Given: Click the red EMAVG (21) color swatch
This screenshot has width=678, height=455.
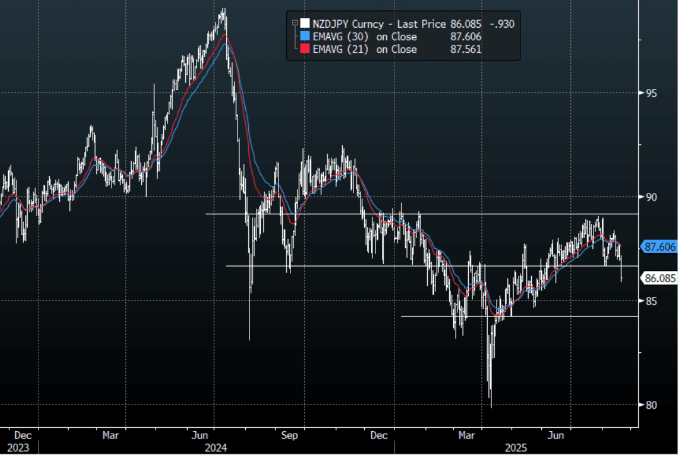Looking at the screenshot, I should (305, 49).
